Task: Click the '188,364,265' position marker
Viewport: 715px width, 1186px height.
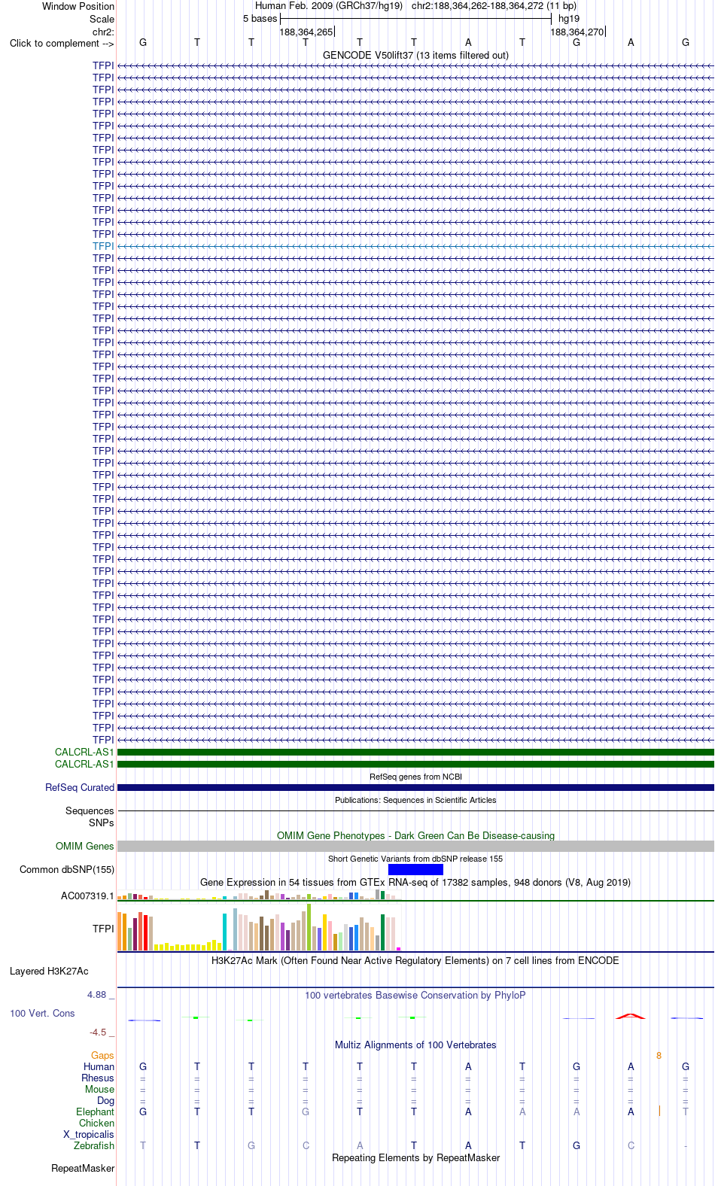Action: (x=306, y=32)
